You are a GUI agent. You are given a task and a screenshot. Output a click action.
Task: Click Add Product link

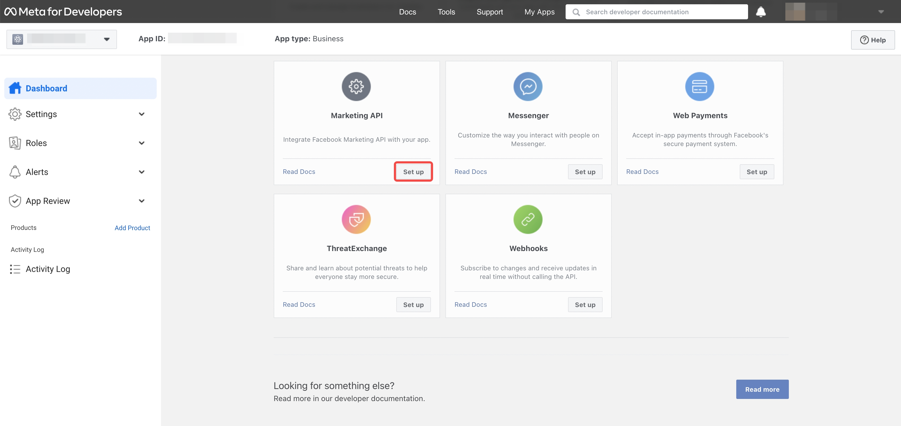coord(132,227)
